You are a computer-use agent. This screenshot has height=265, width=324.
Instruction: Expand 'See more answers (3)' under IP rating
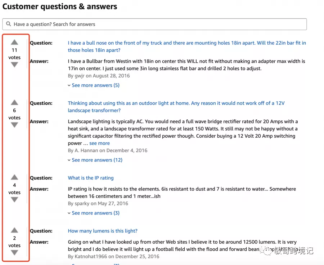click(95, 213)
